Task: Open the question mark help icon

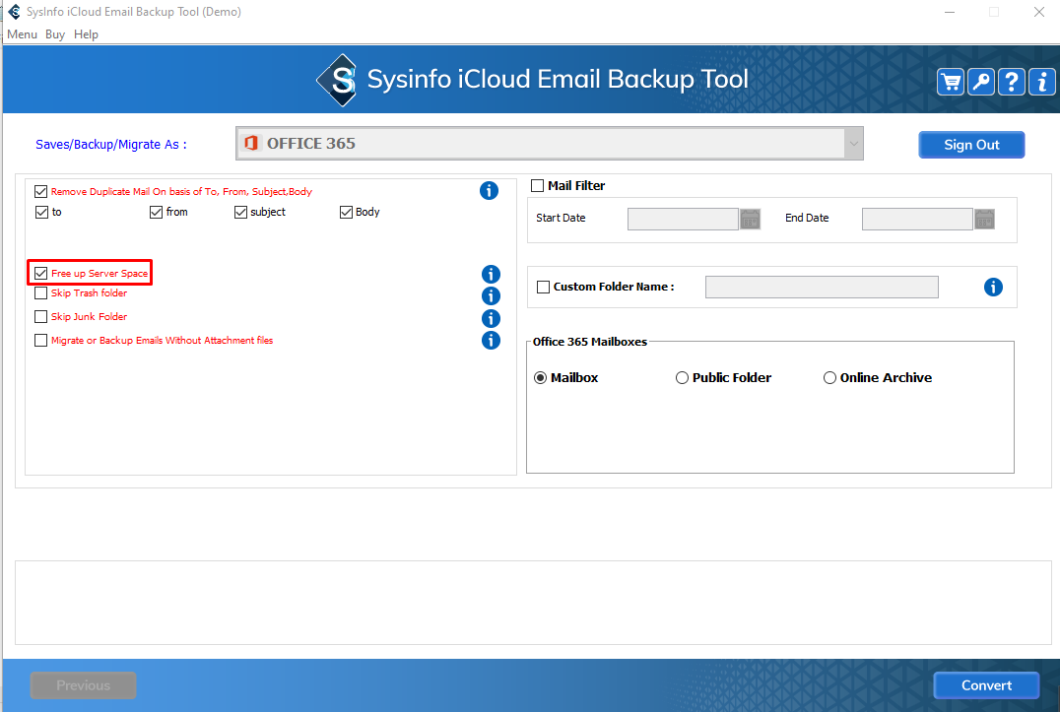Action: tap(1012, 82)
